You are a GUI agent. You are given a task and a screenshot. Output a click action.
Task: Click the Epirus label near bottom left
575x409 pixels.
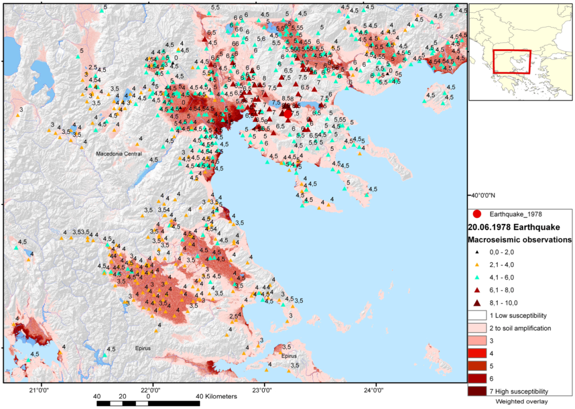[x=144, y=348]
